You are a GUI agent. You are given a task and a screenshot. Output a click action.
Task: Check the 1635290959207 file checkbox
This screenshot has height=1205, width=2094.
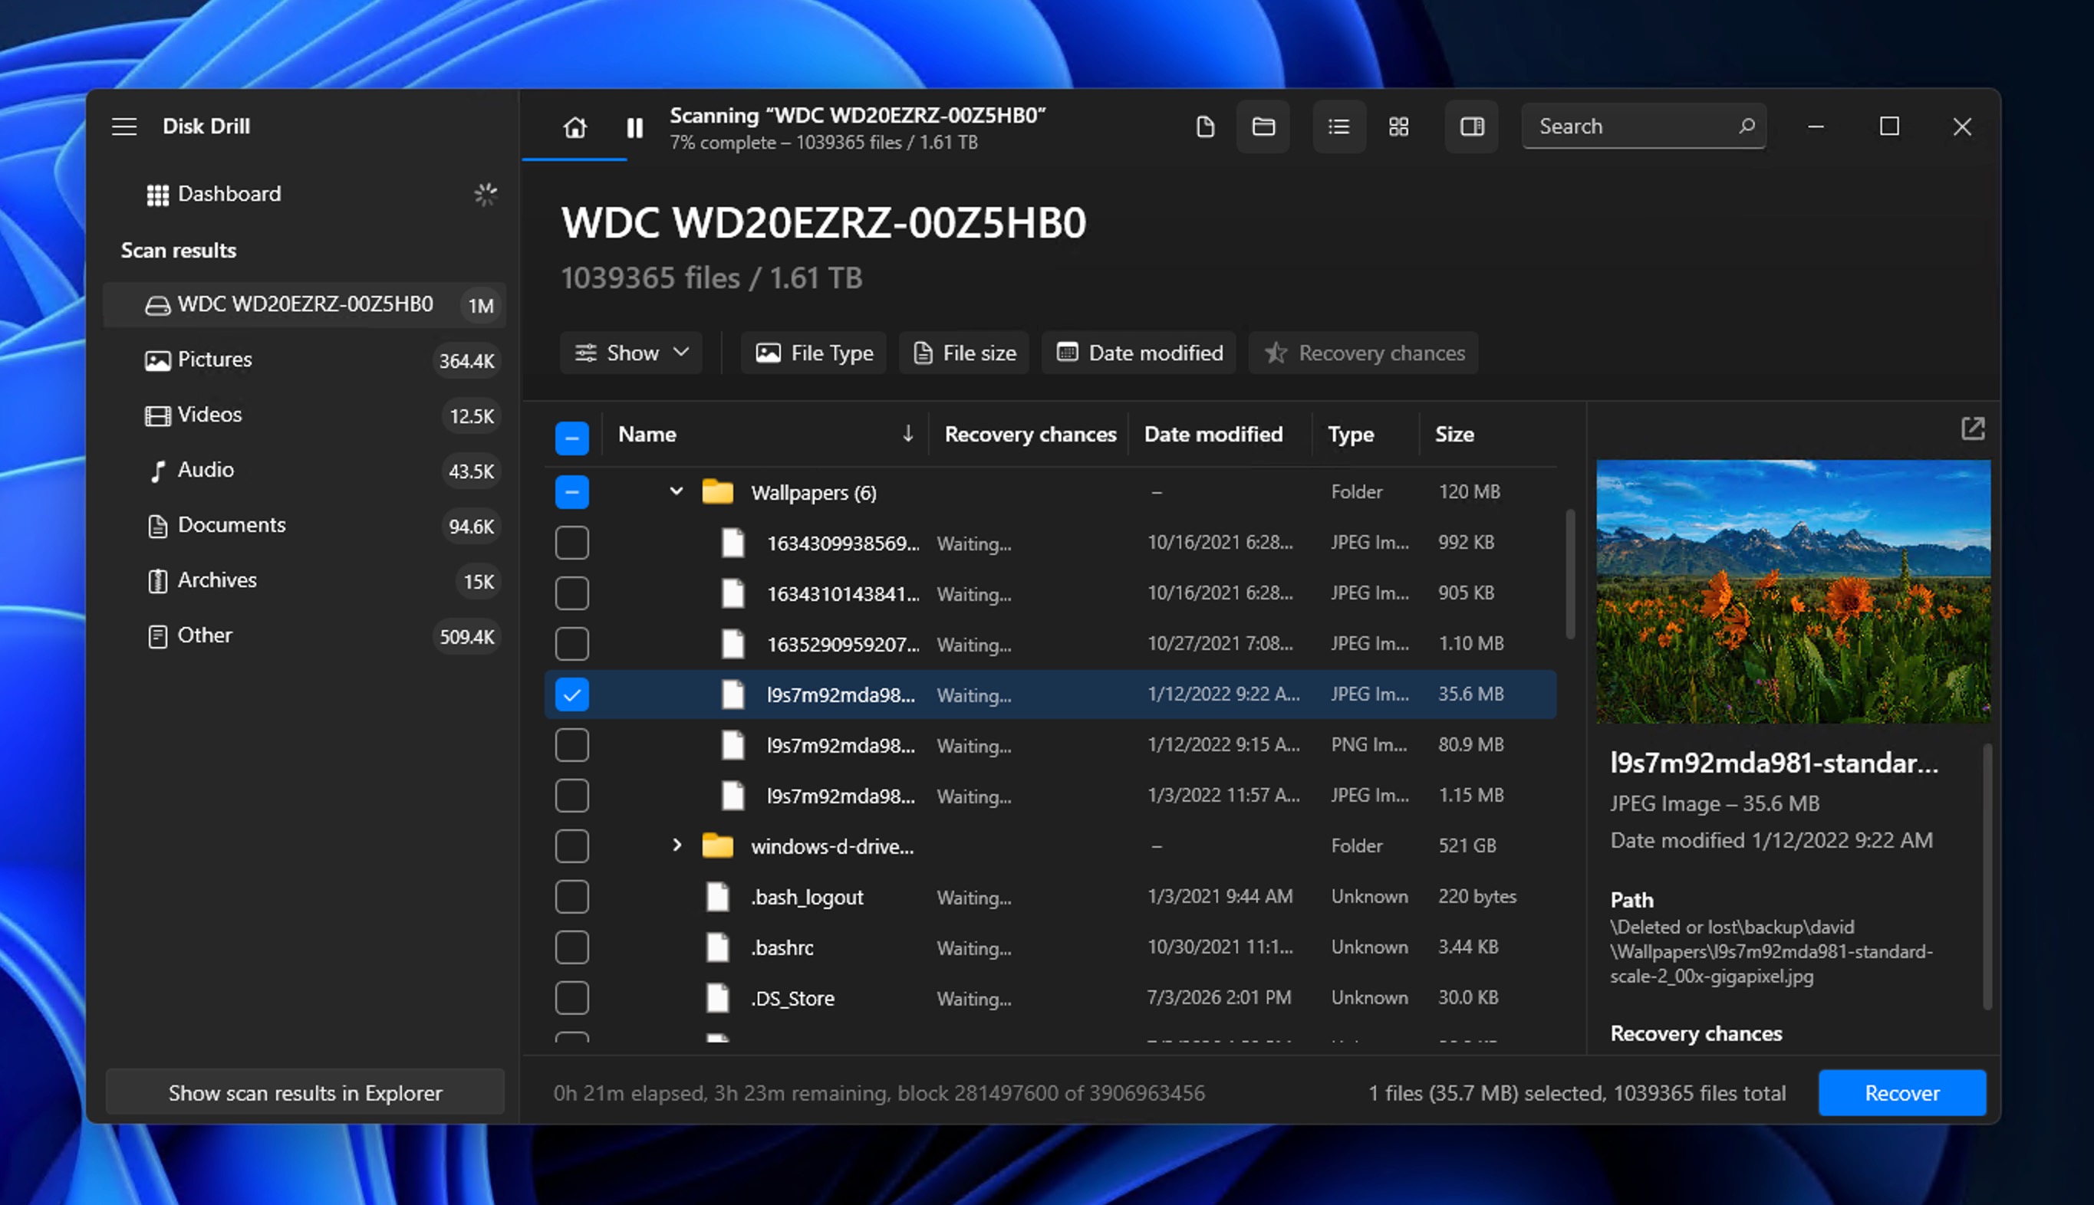pos(572,644)
